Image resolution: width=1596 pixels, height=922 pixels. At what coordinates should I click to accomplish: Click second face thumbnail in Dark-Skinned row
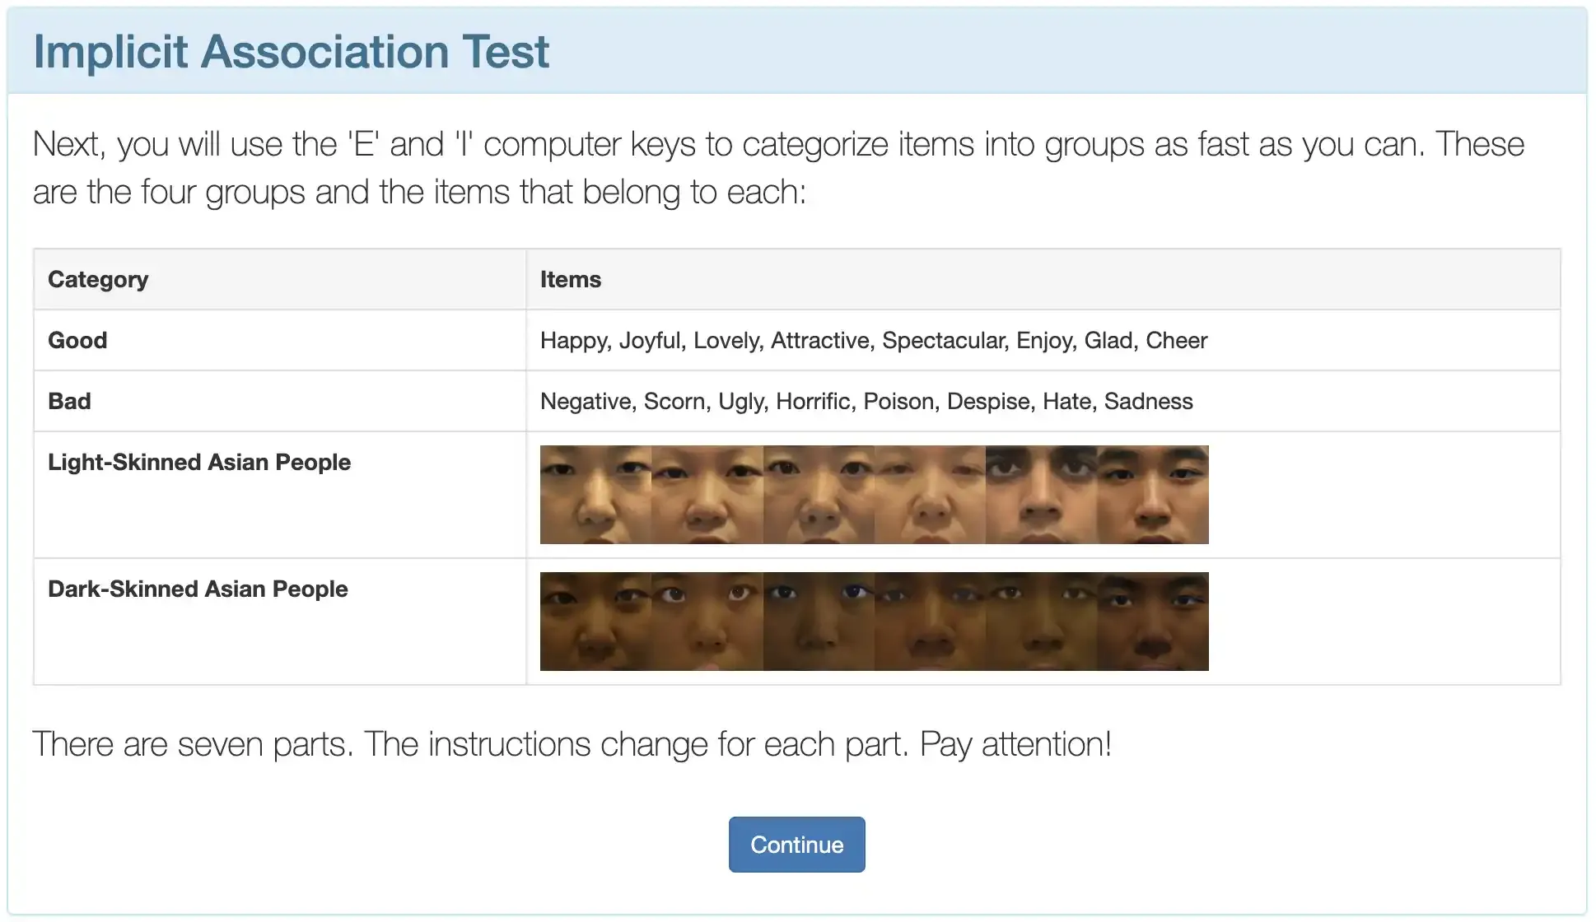pos(707,622)
